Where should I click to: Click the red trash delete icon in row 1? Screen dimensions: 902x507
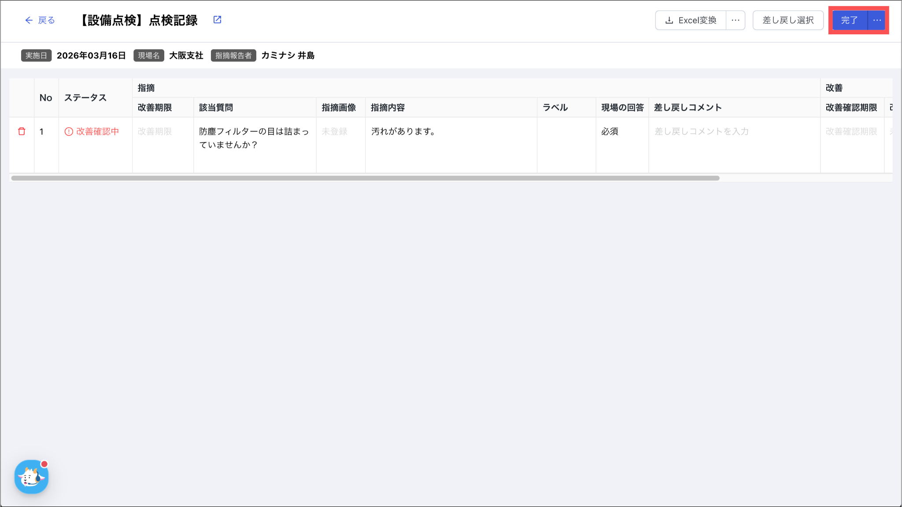(22, 131)
